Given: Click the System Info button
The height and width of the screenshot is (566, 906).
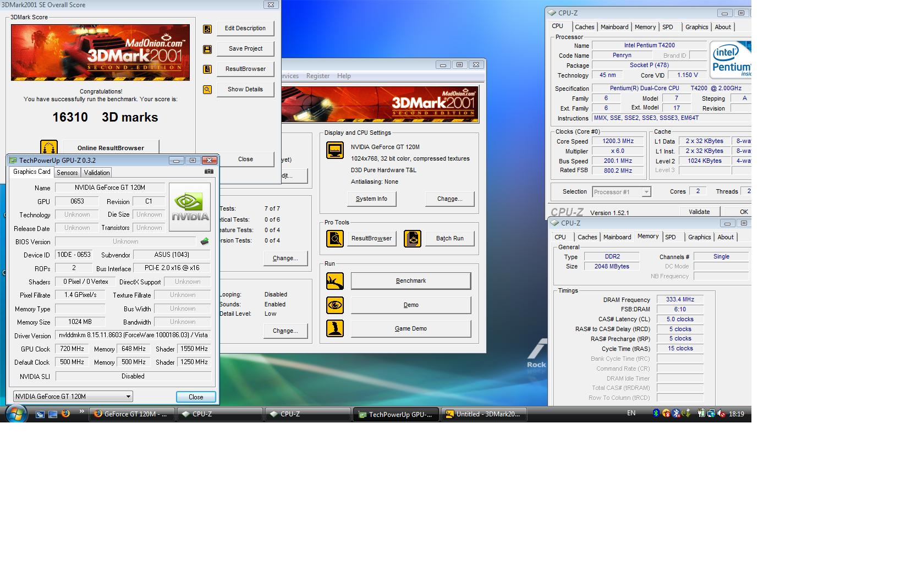Looking at the screenshot, I should (371, 199).
